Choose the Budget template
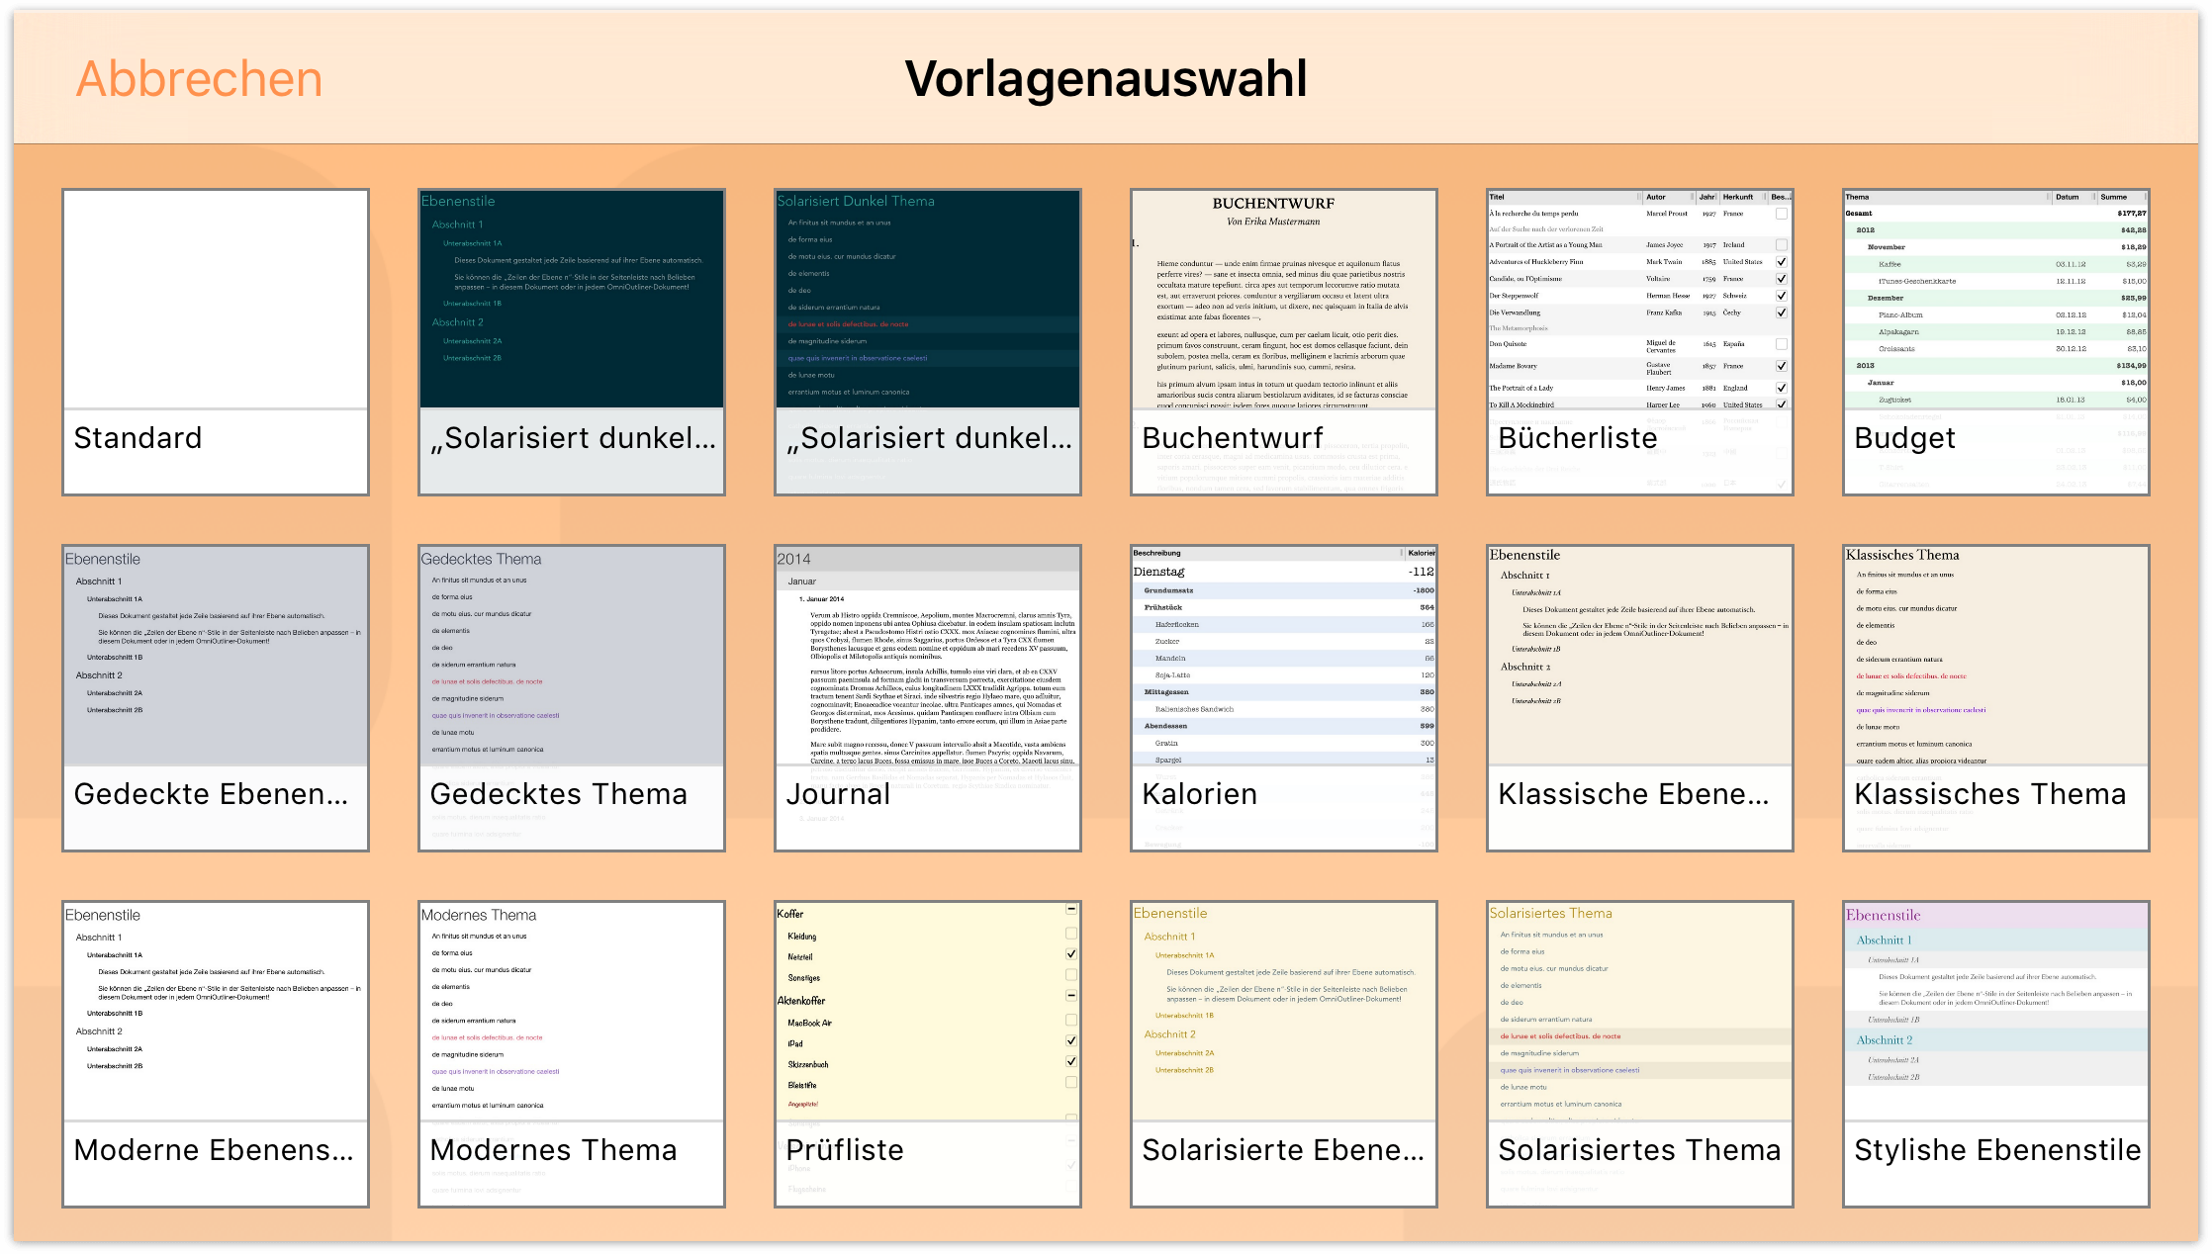 (x=1996, y=342)
